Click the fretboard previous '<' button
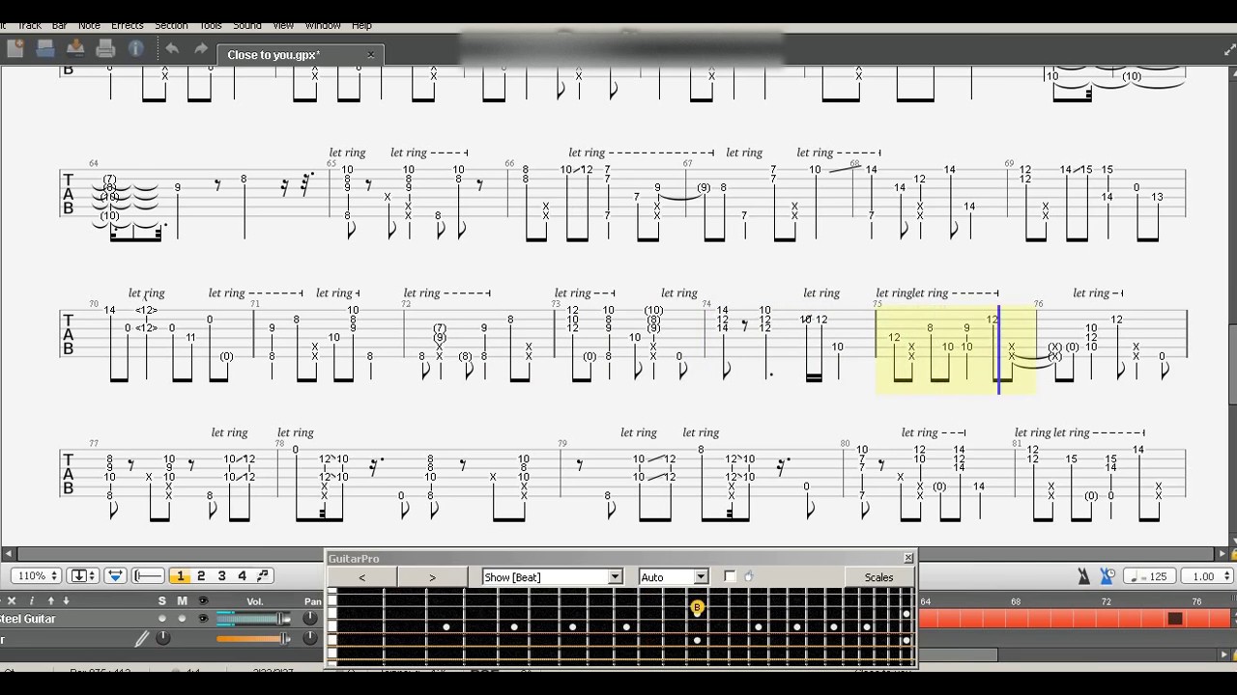Viewport: 1237px width, 695px height. [362, 577]
